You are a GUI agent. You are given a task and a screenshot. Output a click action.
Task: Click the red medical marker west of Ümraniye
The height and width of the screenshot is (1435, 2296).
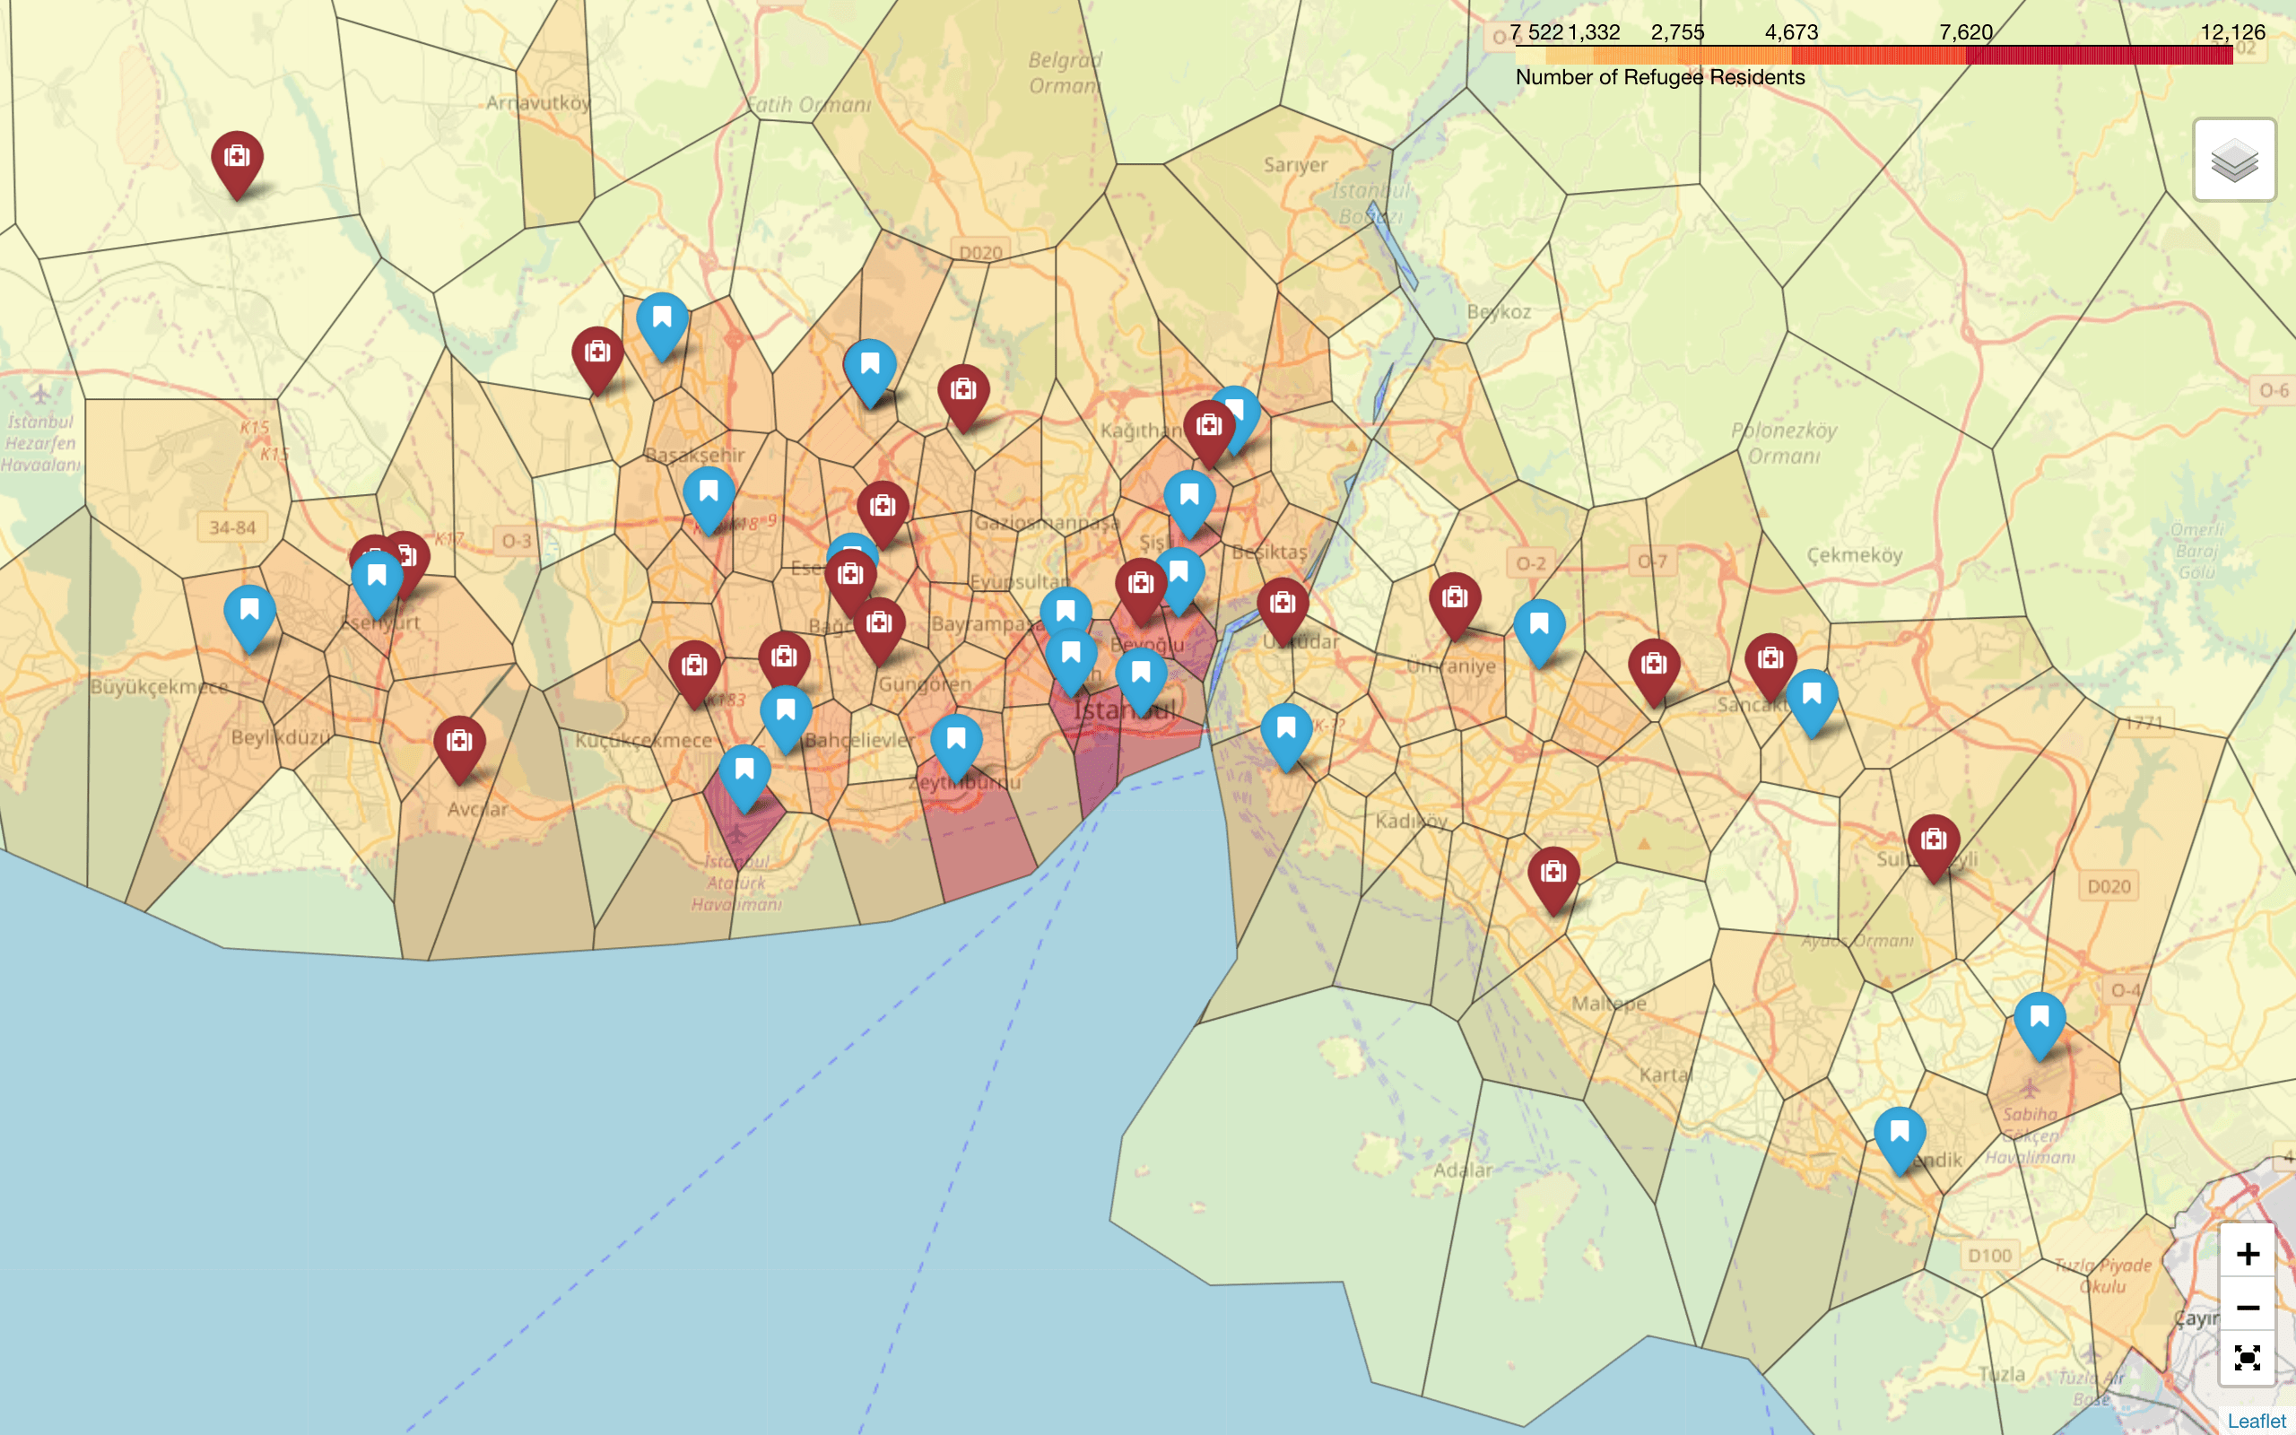1455,599
